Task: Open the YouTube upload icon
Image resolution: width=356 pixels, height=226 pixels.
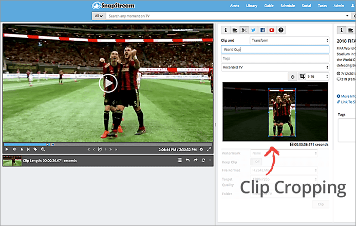Action: tap(272, 30)
